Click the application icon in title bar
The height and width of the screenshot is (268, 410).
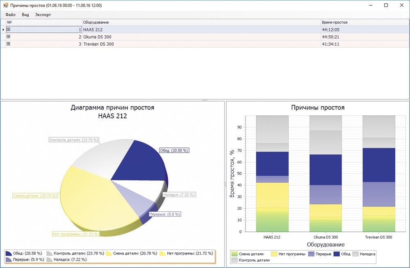tap(5, 5)
